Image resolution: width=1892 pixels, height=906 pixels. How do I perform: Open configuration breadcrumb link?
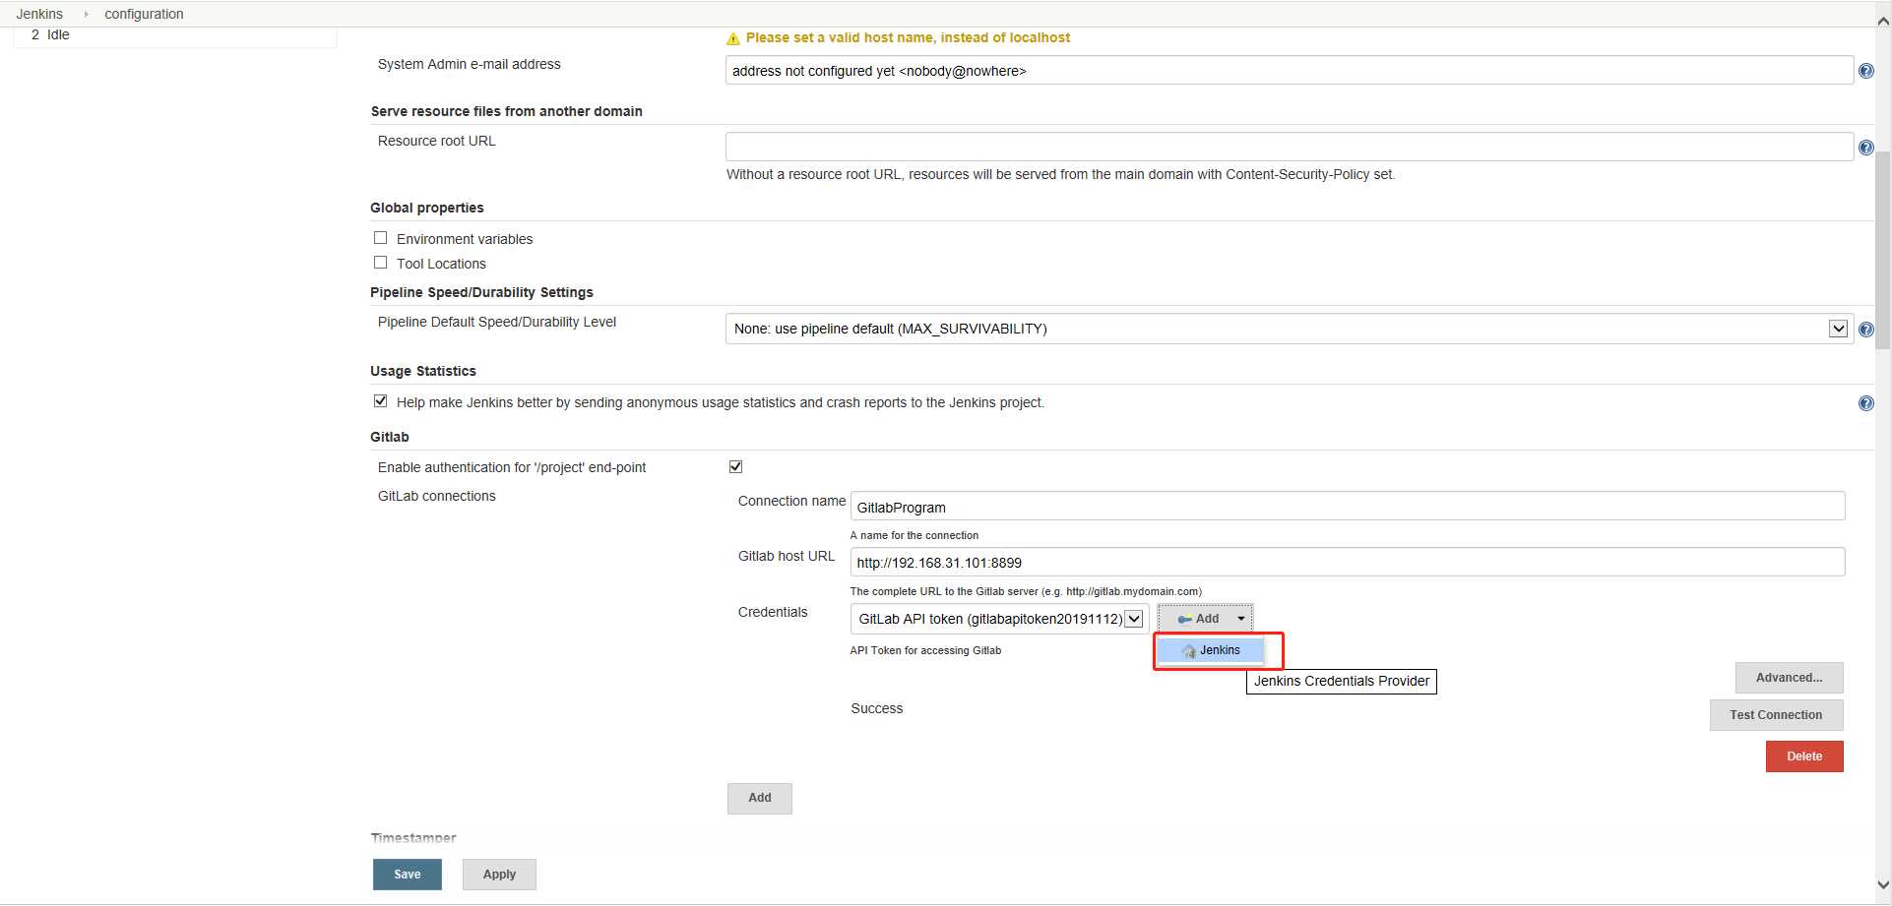click(144, 14)
